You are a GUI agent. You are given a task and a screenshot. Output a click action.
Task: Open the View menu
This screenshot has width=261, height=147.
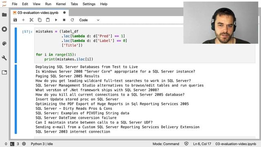(36, 4)
